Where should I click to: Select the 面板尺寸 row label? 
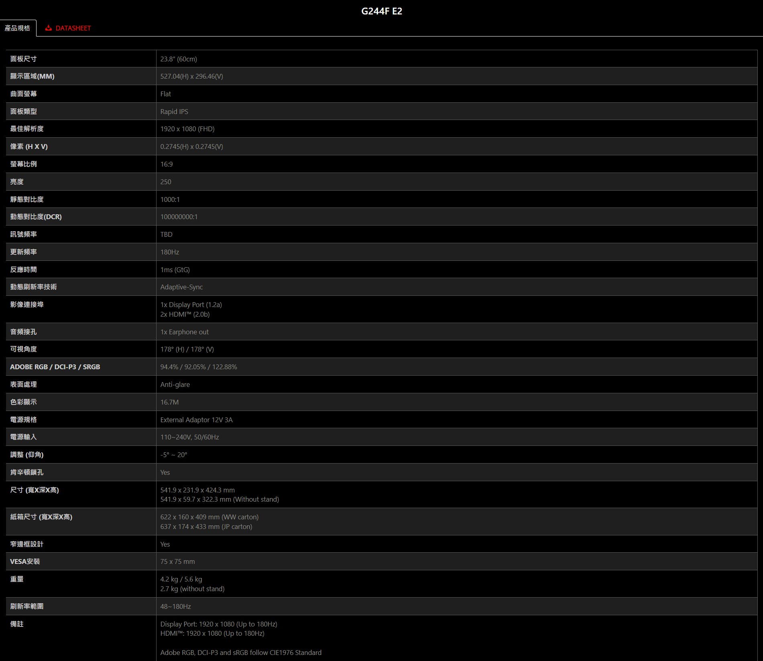coord(23,59)
